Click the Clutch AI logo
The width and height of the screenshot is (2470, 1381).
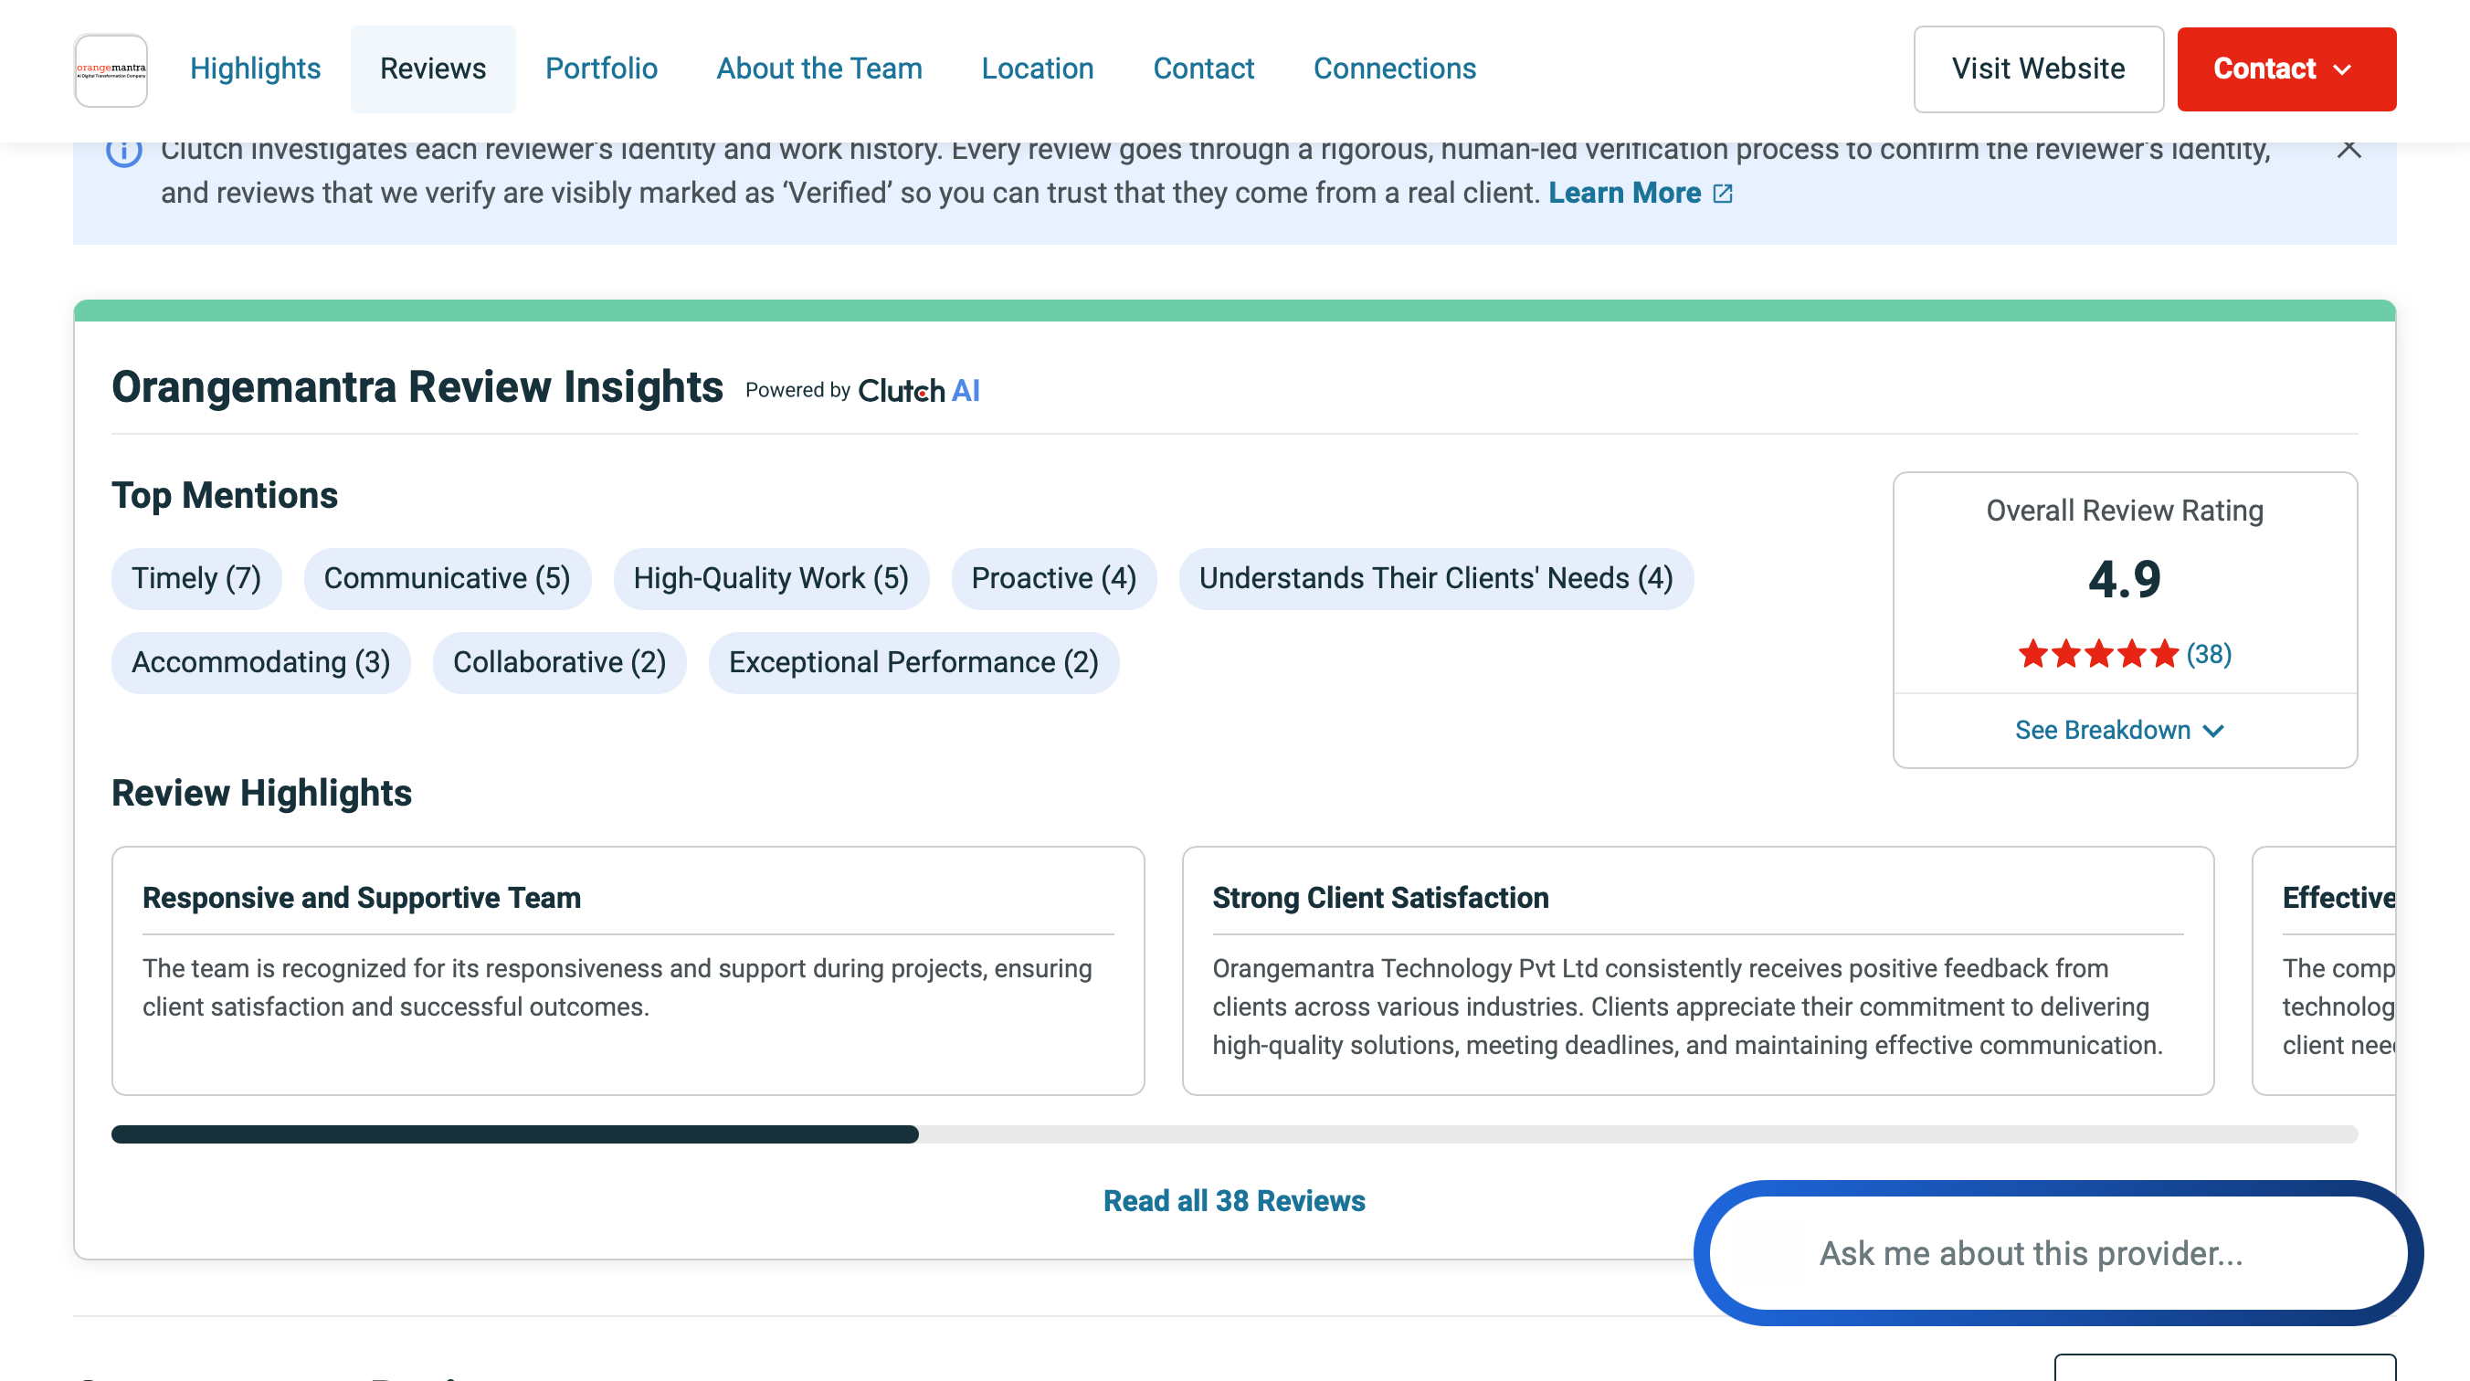coord(918,390)
